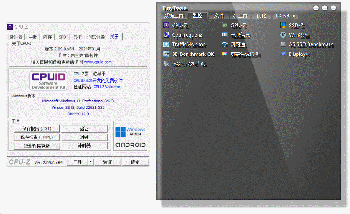The width and height of the screenshot is (350, 214).
Task: Open the CPU-Z Validator link
Action: (x=107, y=87)
